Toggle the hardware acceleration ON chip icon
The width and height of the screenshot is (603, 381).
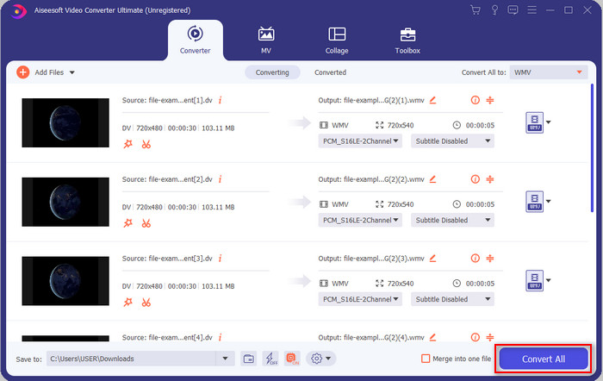pyautogui.click(x=292, y=359)
